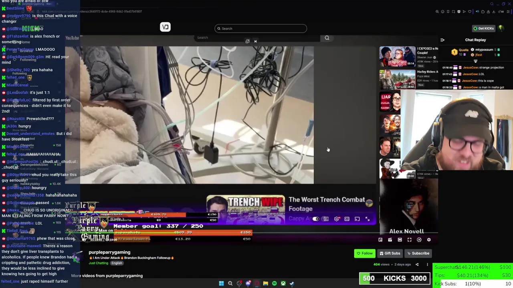Open Kick playback speed control

coord(419,240)
